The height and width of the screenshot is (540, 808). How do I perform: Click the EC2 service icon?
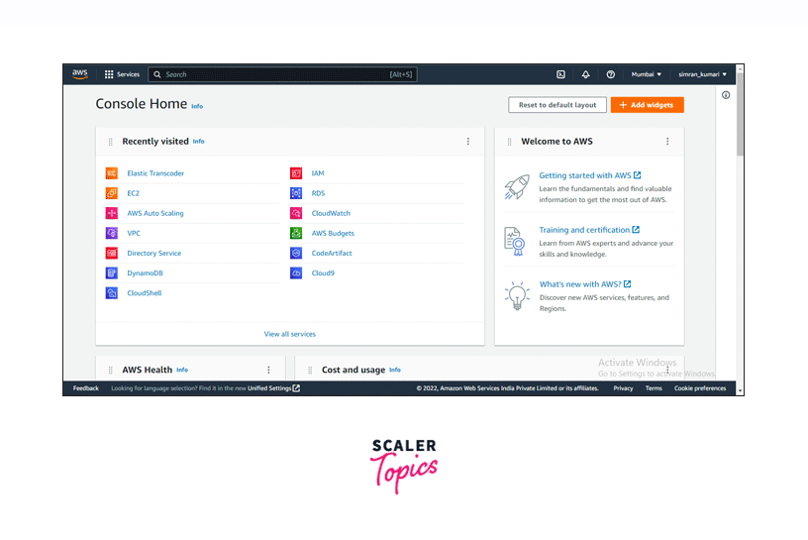(112, 193)
